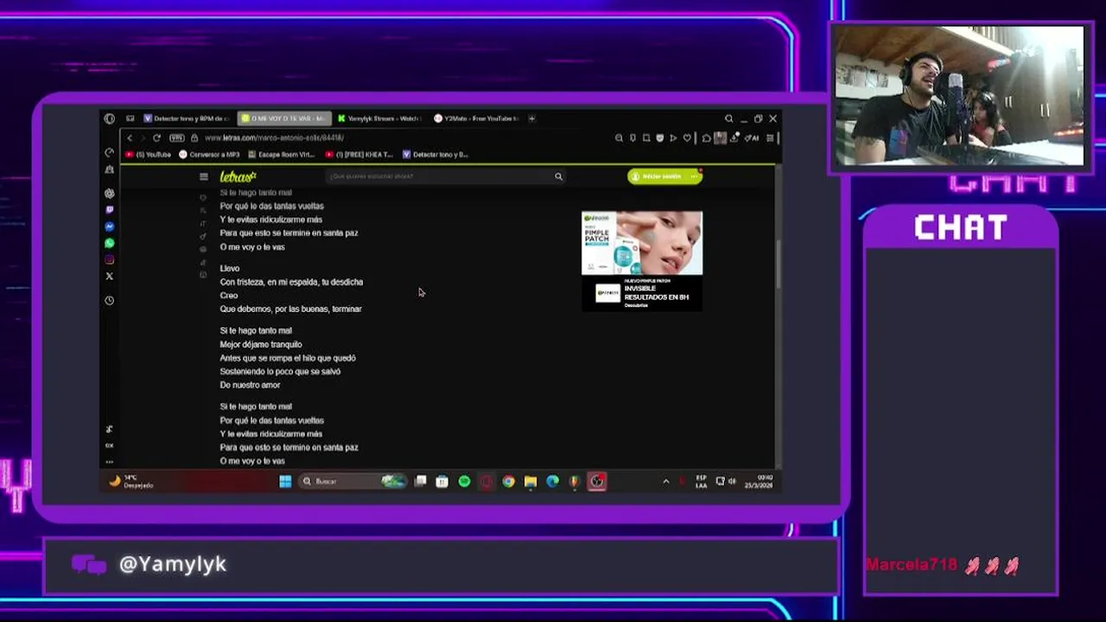Show hidden system tray icons
Viewport: 1106px width, 622px height.
click(x=665, y=481)
